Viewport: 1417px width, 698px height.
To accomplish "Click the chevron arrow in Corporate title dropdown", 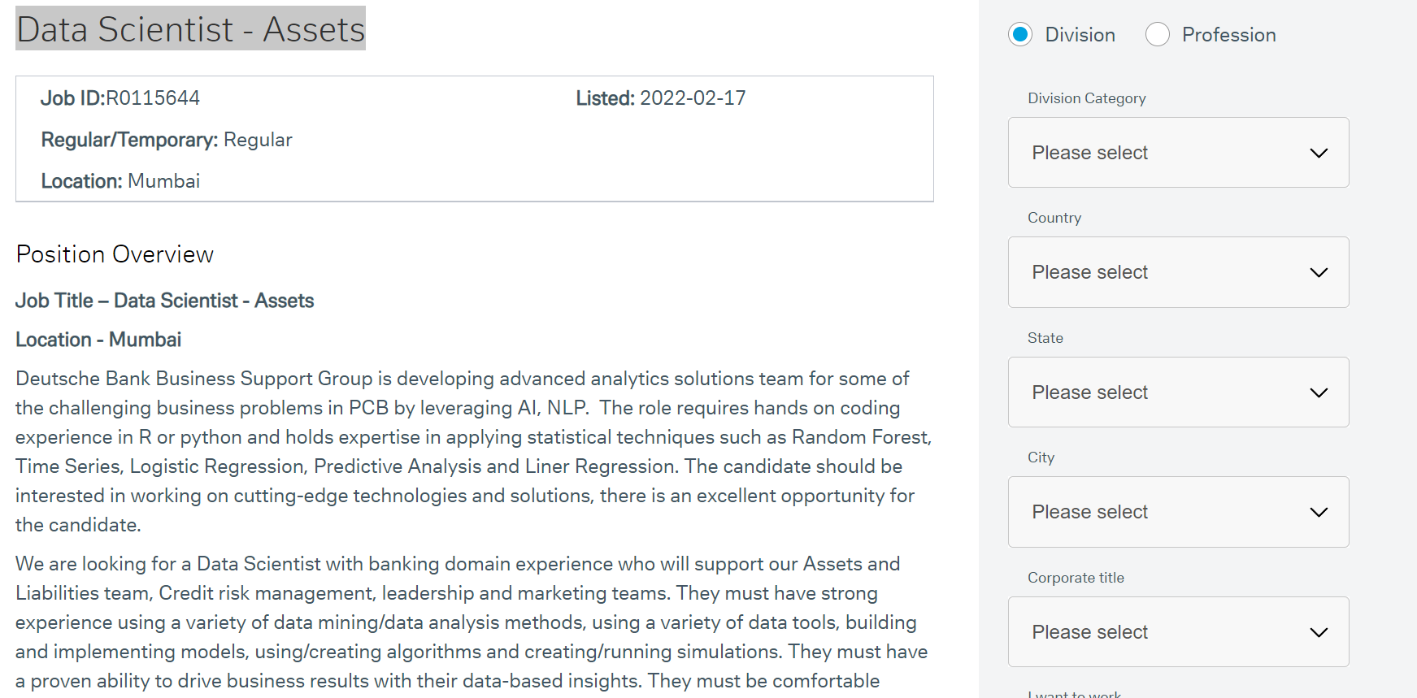I will 1319,632.
